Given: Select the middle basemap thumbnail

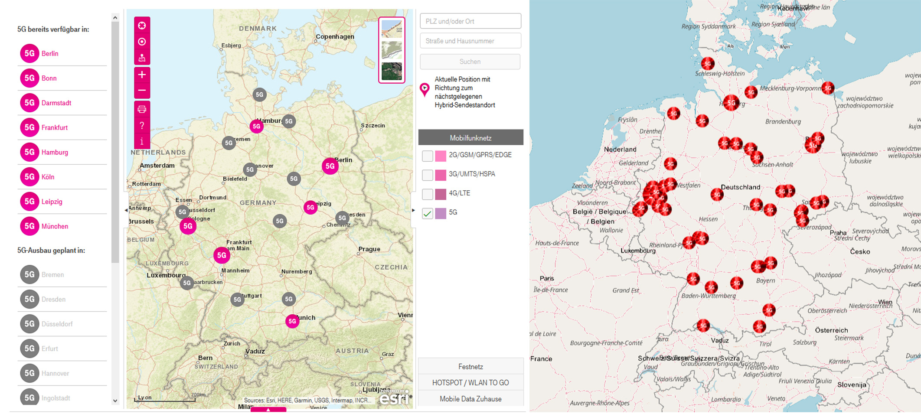Looking at the screenshot, I should coord(392,50).
